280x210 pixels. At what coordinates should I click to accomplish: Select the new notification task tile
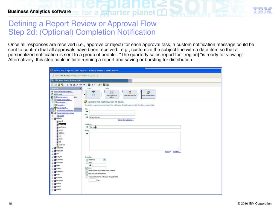point(148,94)
